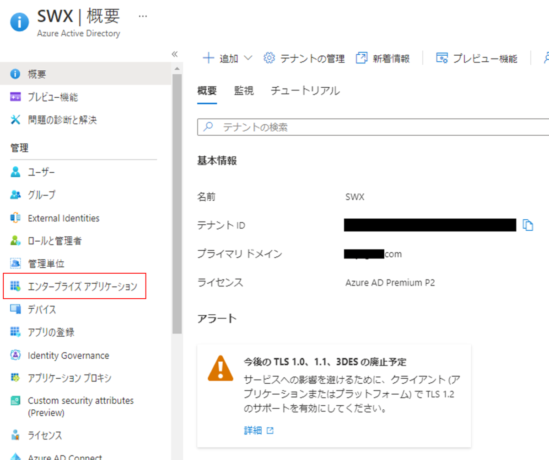Click the プライマリ ドメイン label
Screen dimensions: 549x460
(239, 254)
